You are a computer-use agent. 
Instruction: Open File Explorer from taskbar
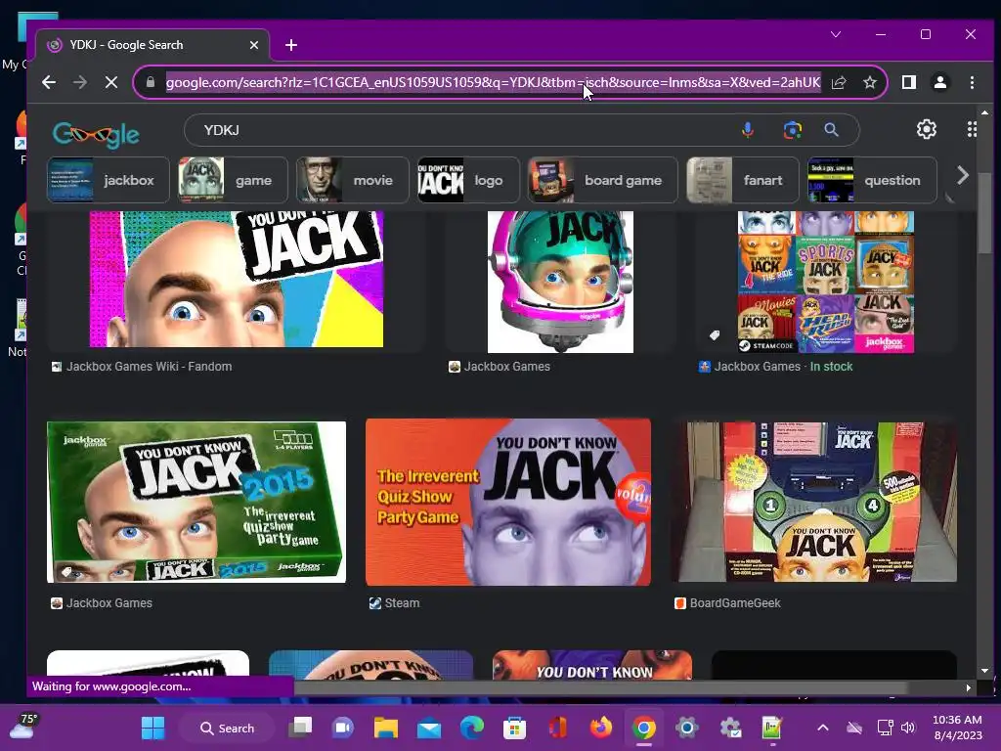pyautogui.click(x=385, y=728)
